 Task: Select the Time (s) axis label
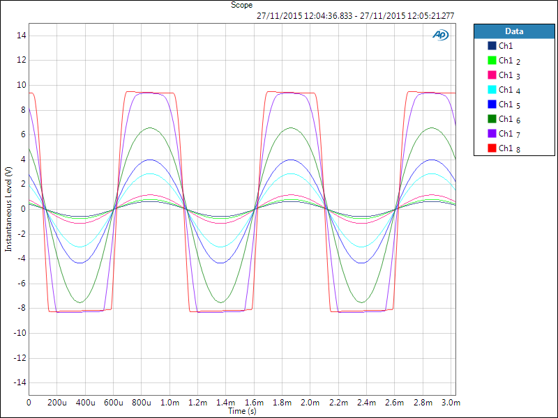click(x=242, y=411)
